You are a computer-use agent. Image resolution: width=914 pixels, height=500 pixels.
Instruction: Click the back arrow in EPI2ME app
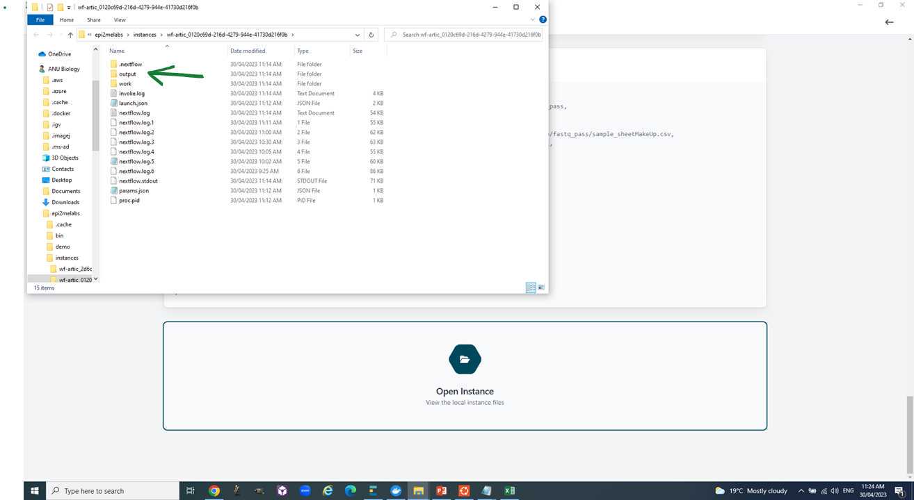click(889, 22)
